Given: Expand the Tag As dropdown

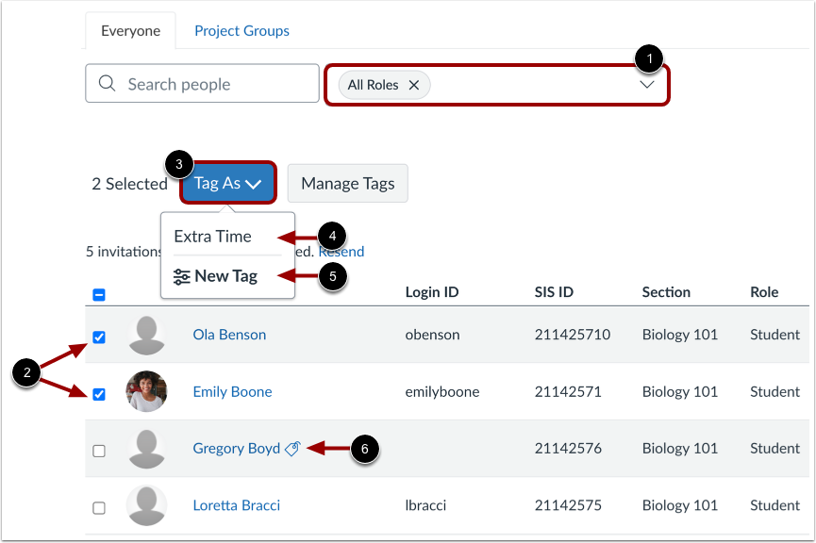Looking at the screenshot, I should [x=227, y=183].
